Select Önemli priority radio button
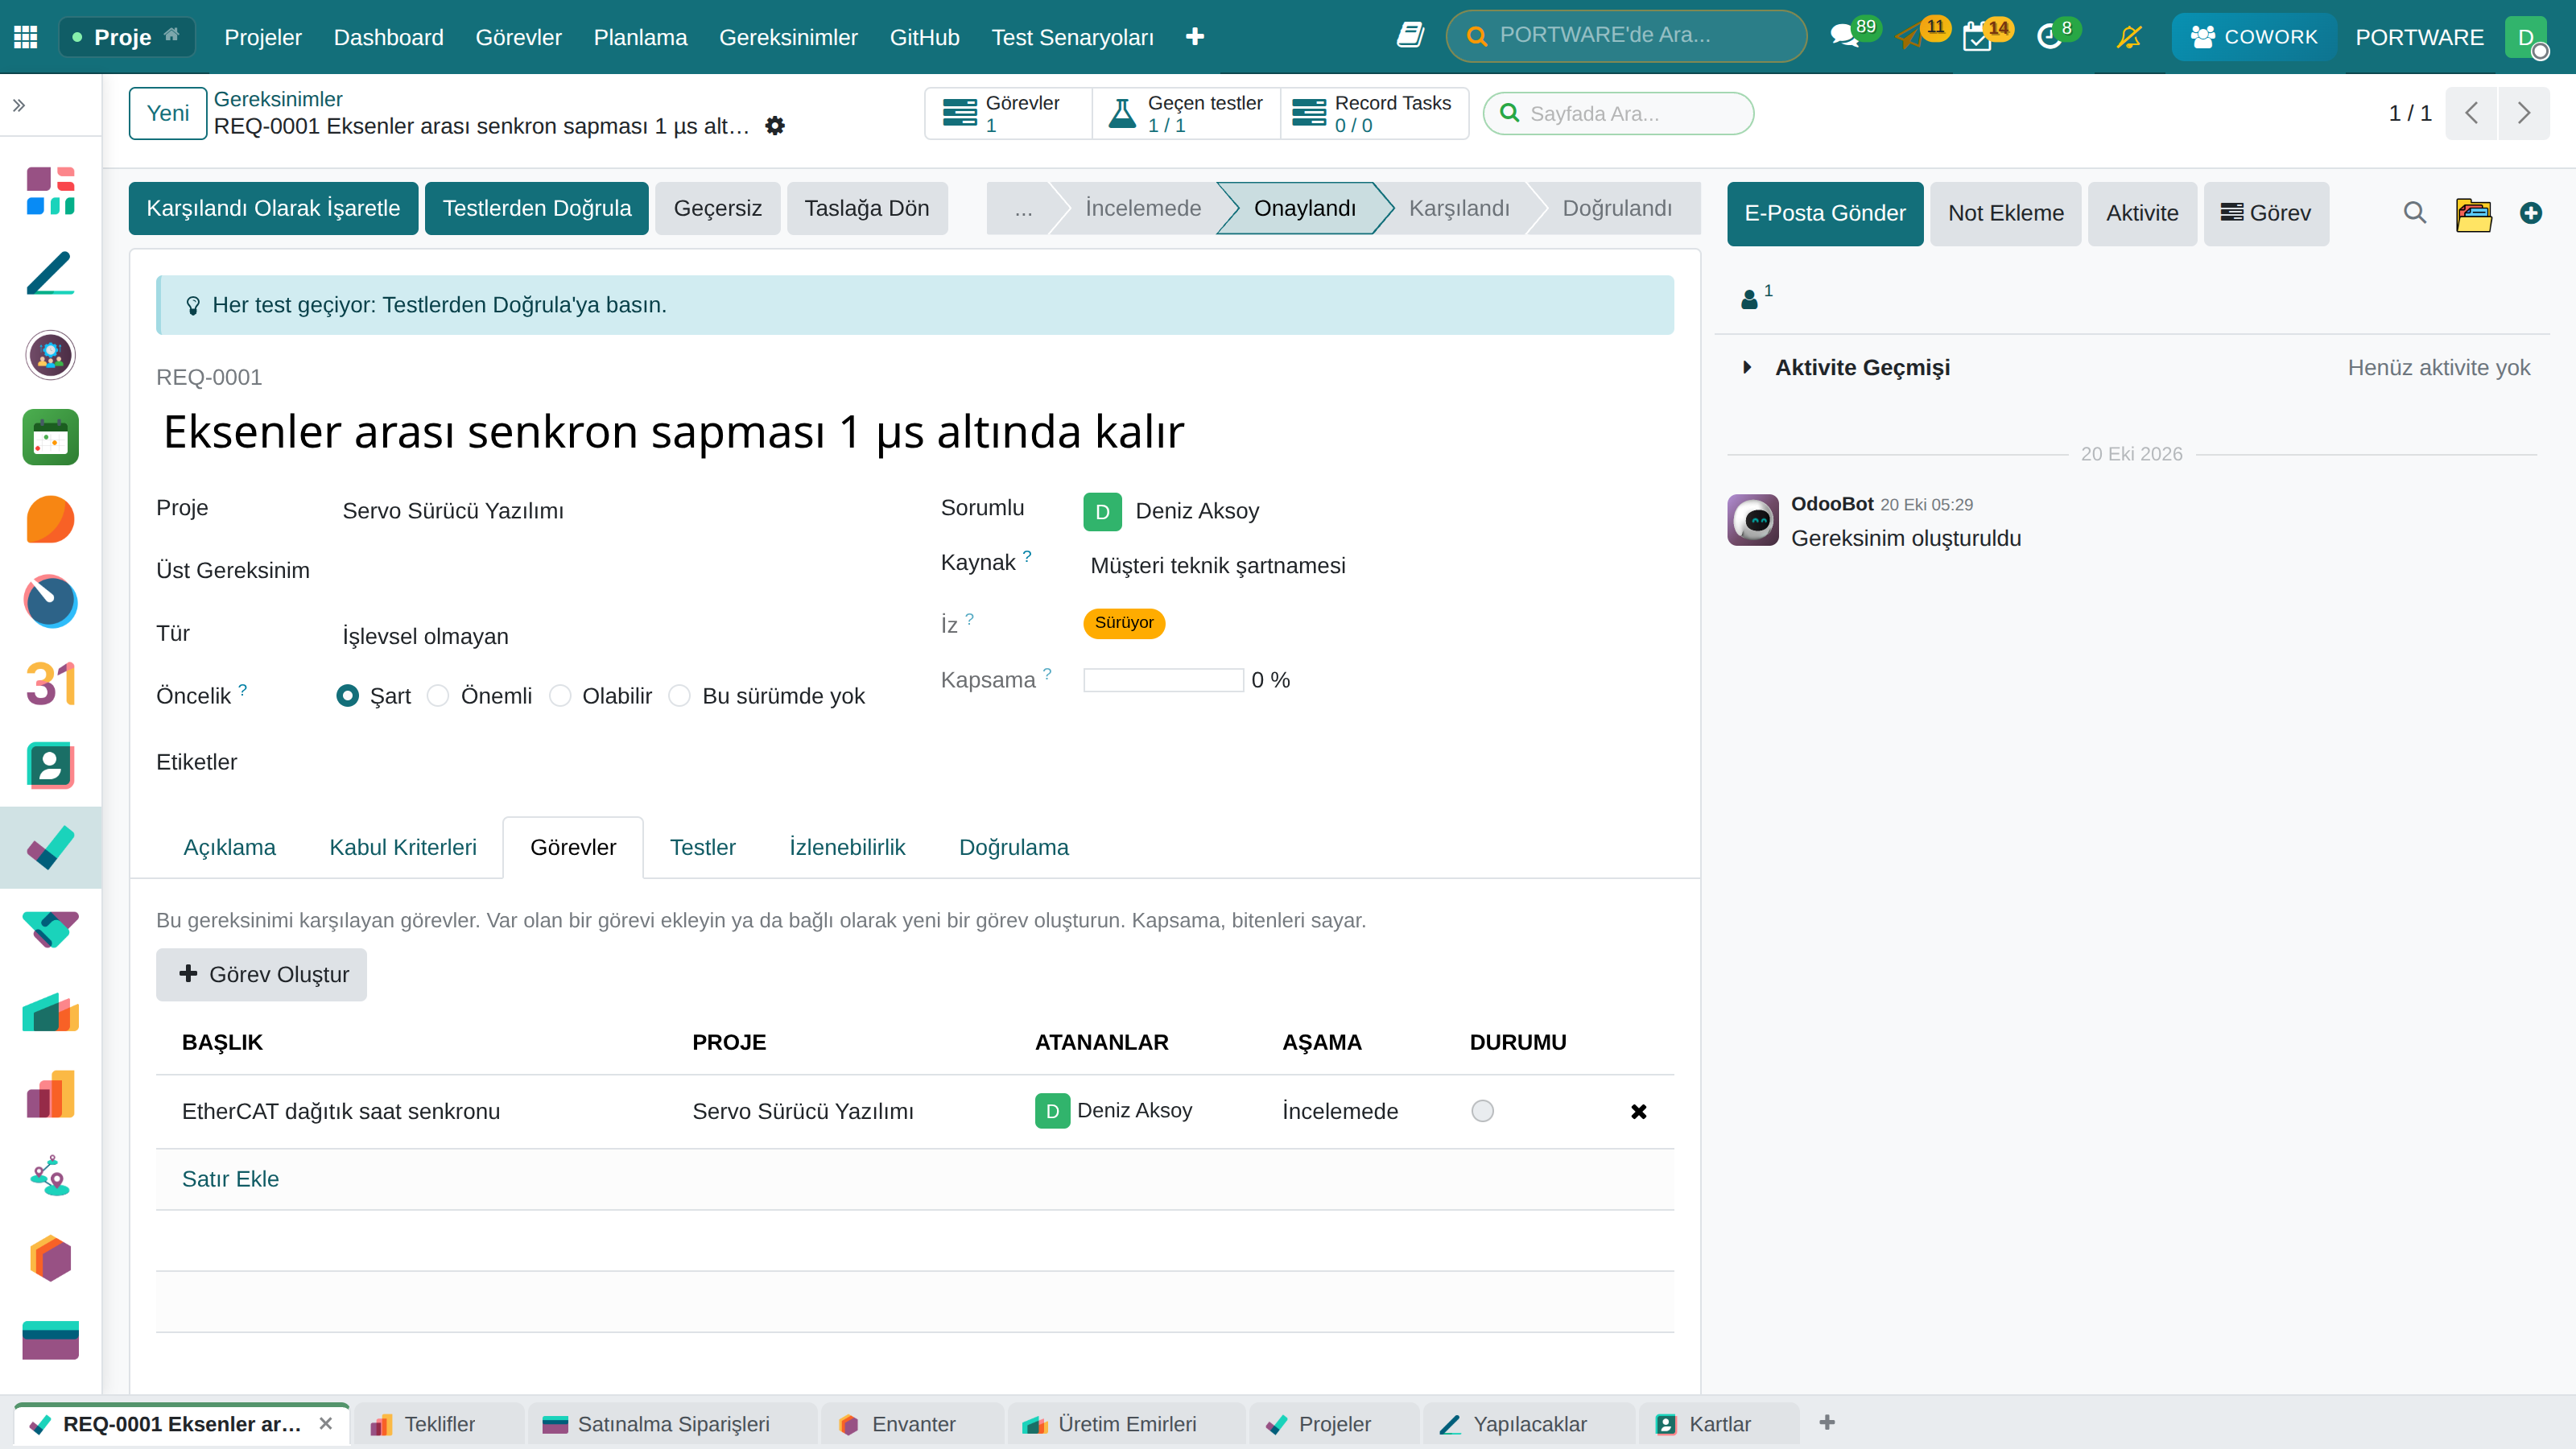Image resolution: width=2576 pixels, height=1449 pixels. tap(438, 696)
